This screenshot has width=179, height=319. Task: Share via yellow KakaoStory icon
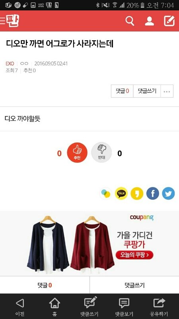click(137, 193)
